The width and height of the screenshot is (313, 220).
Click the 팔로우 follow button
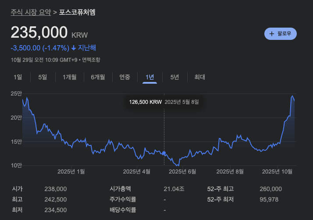click(281, 33)
